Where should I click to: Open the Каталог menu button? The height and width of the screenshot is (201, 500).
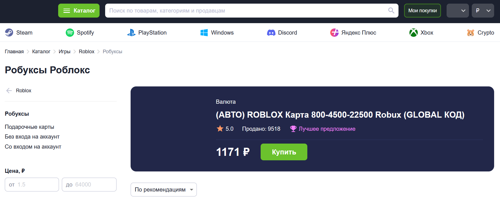79,11
